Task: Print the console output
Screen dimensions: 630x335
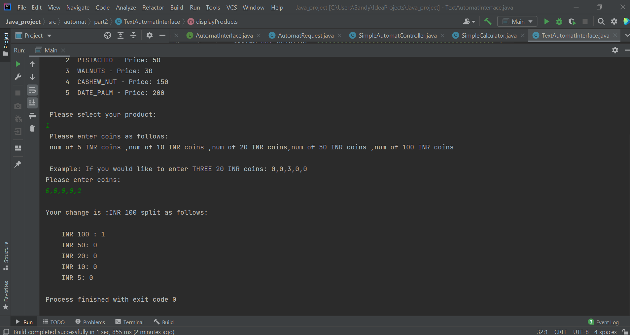Action: 32,116
